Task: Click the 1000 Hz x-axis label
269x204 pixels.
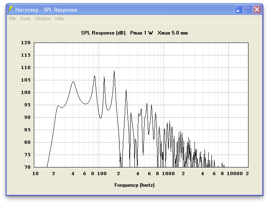Action: [168, 173]
